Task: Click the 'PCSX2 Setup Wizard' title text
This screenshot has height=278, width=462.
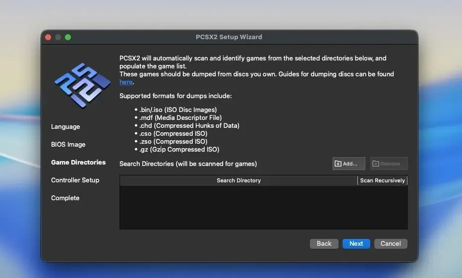Action: click(229, 37)
